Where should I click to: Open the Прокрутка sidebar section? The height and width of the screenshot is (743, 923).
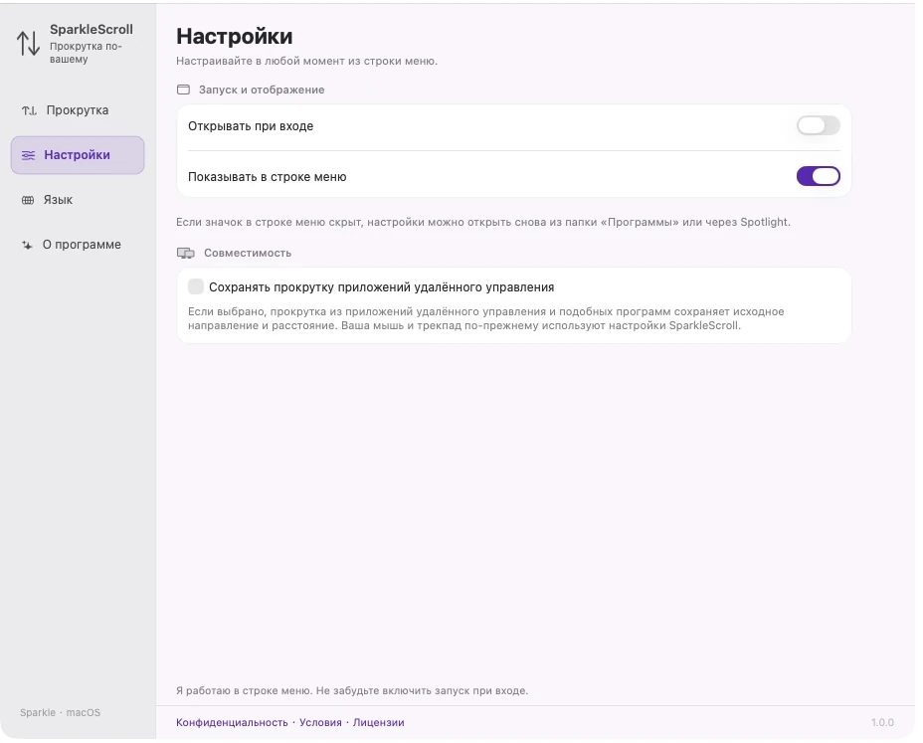pyautogui.click(x=78, y=110)
